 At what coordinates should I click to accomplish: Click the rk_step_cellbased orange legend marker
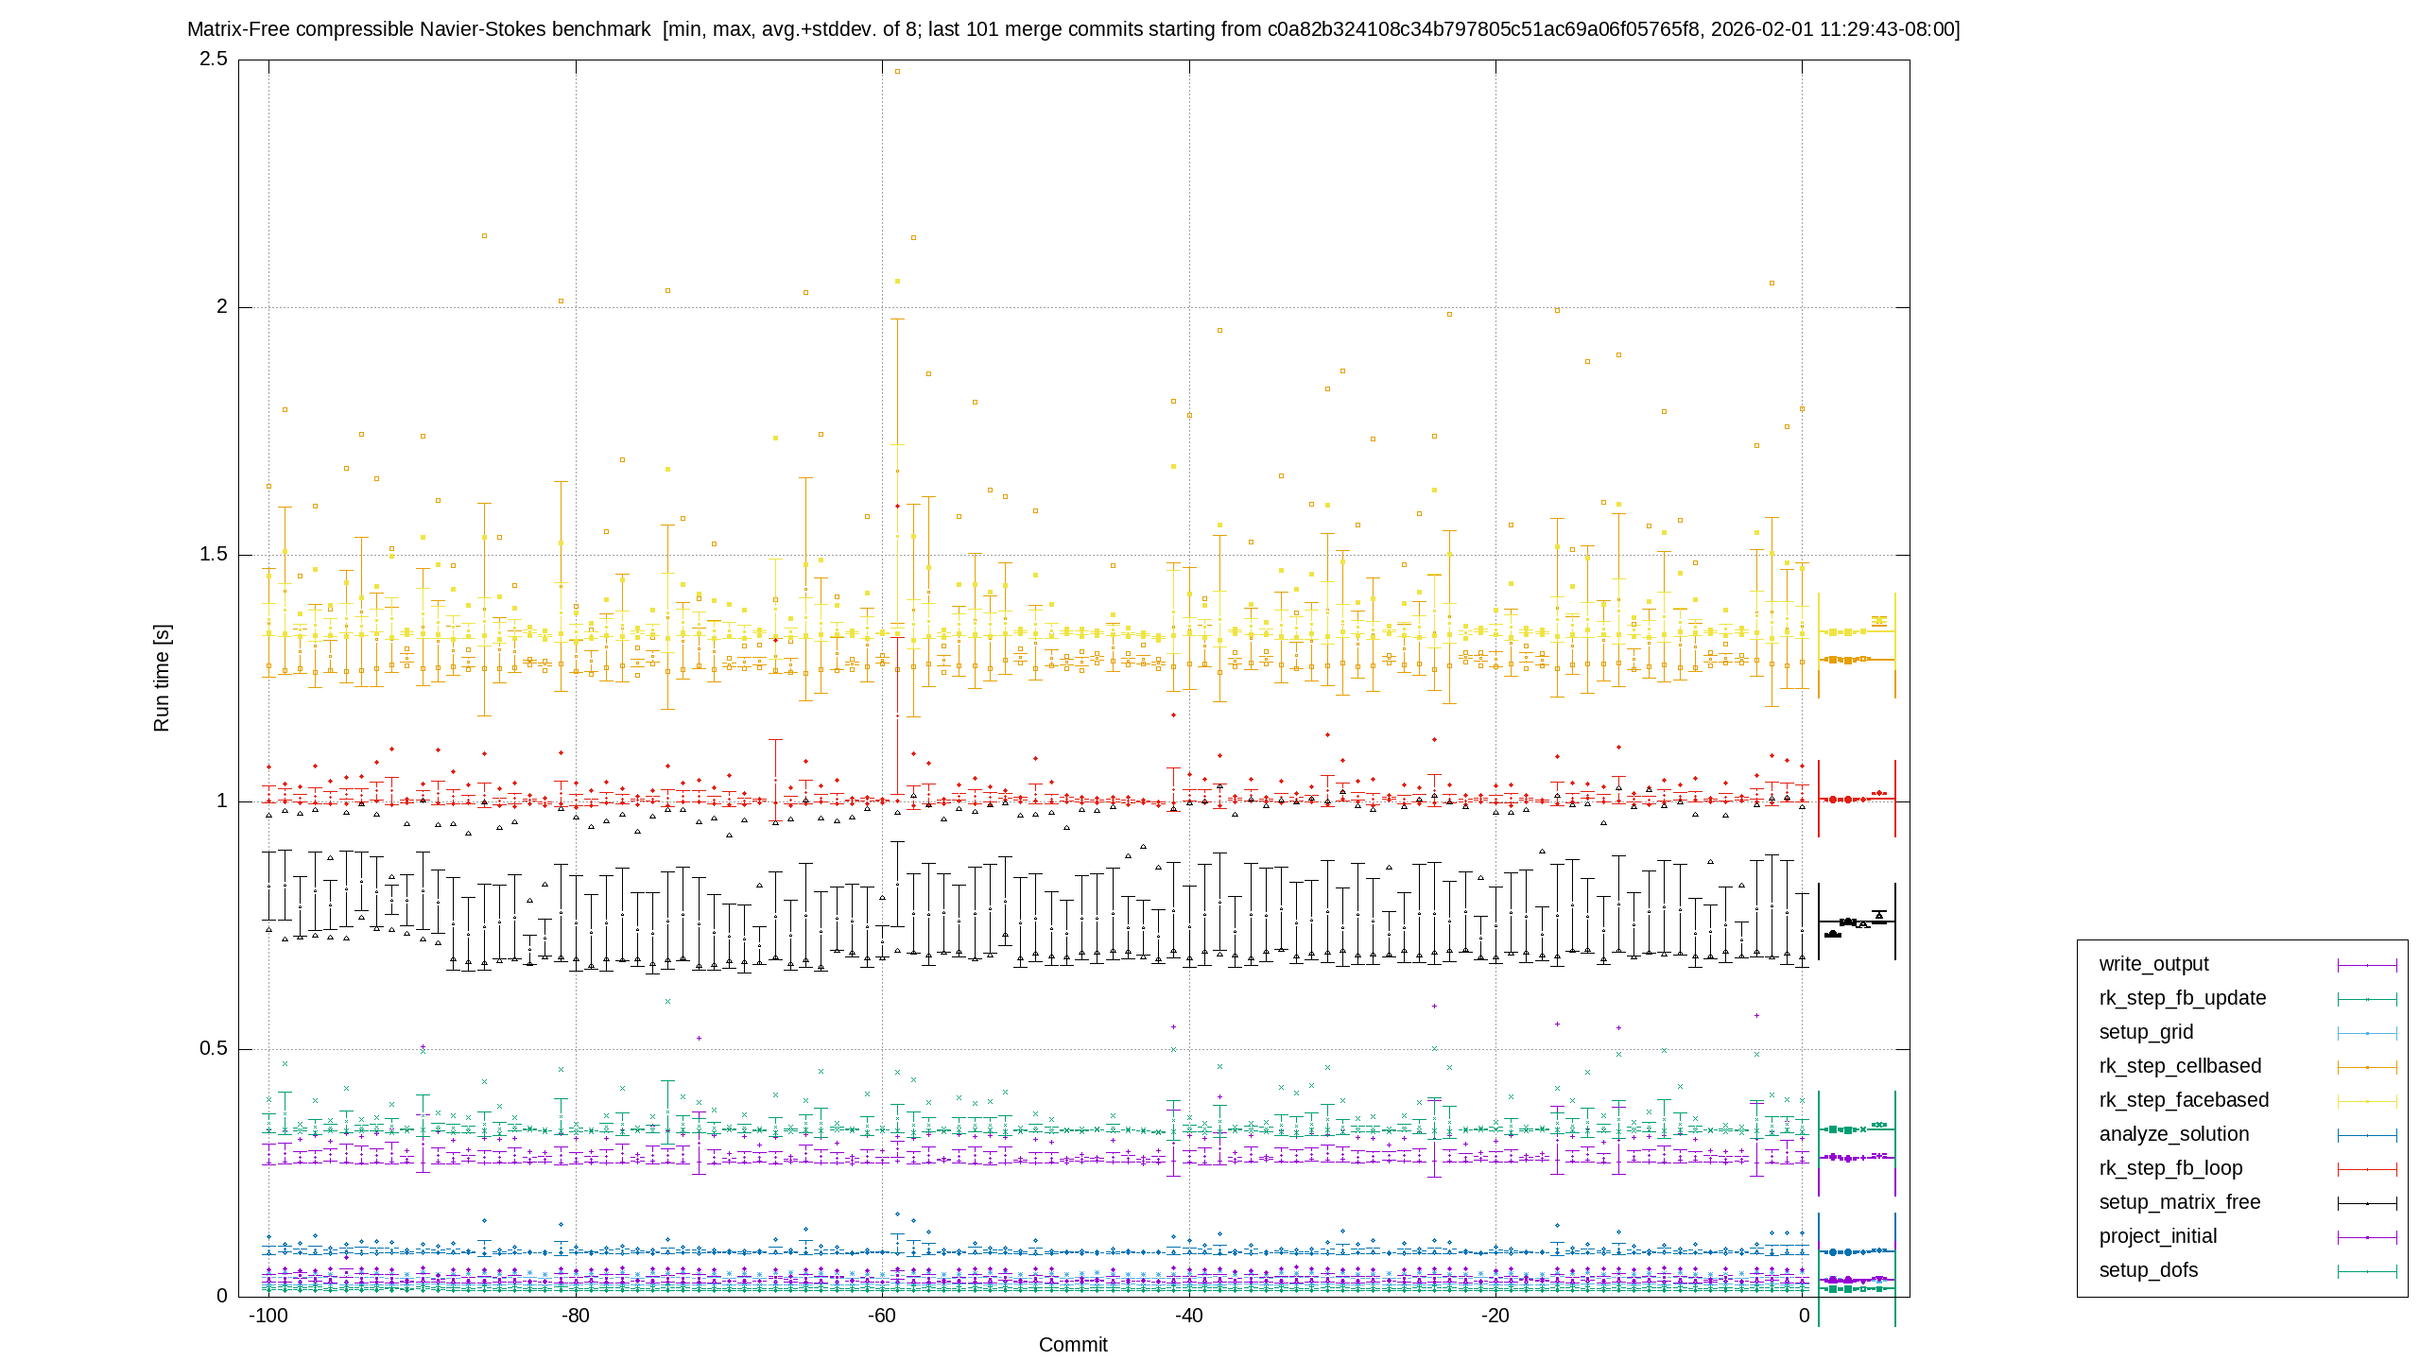pos(2367,1067)
